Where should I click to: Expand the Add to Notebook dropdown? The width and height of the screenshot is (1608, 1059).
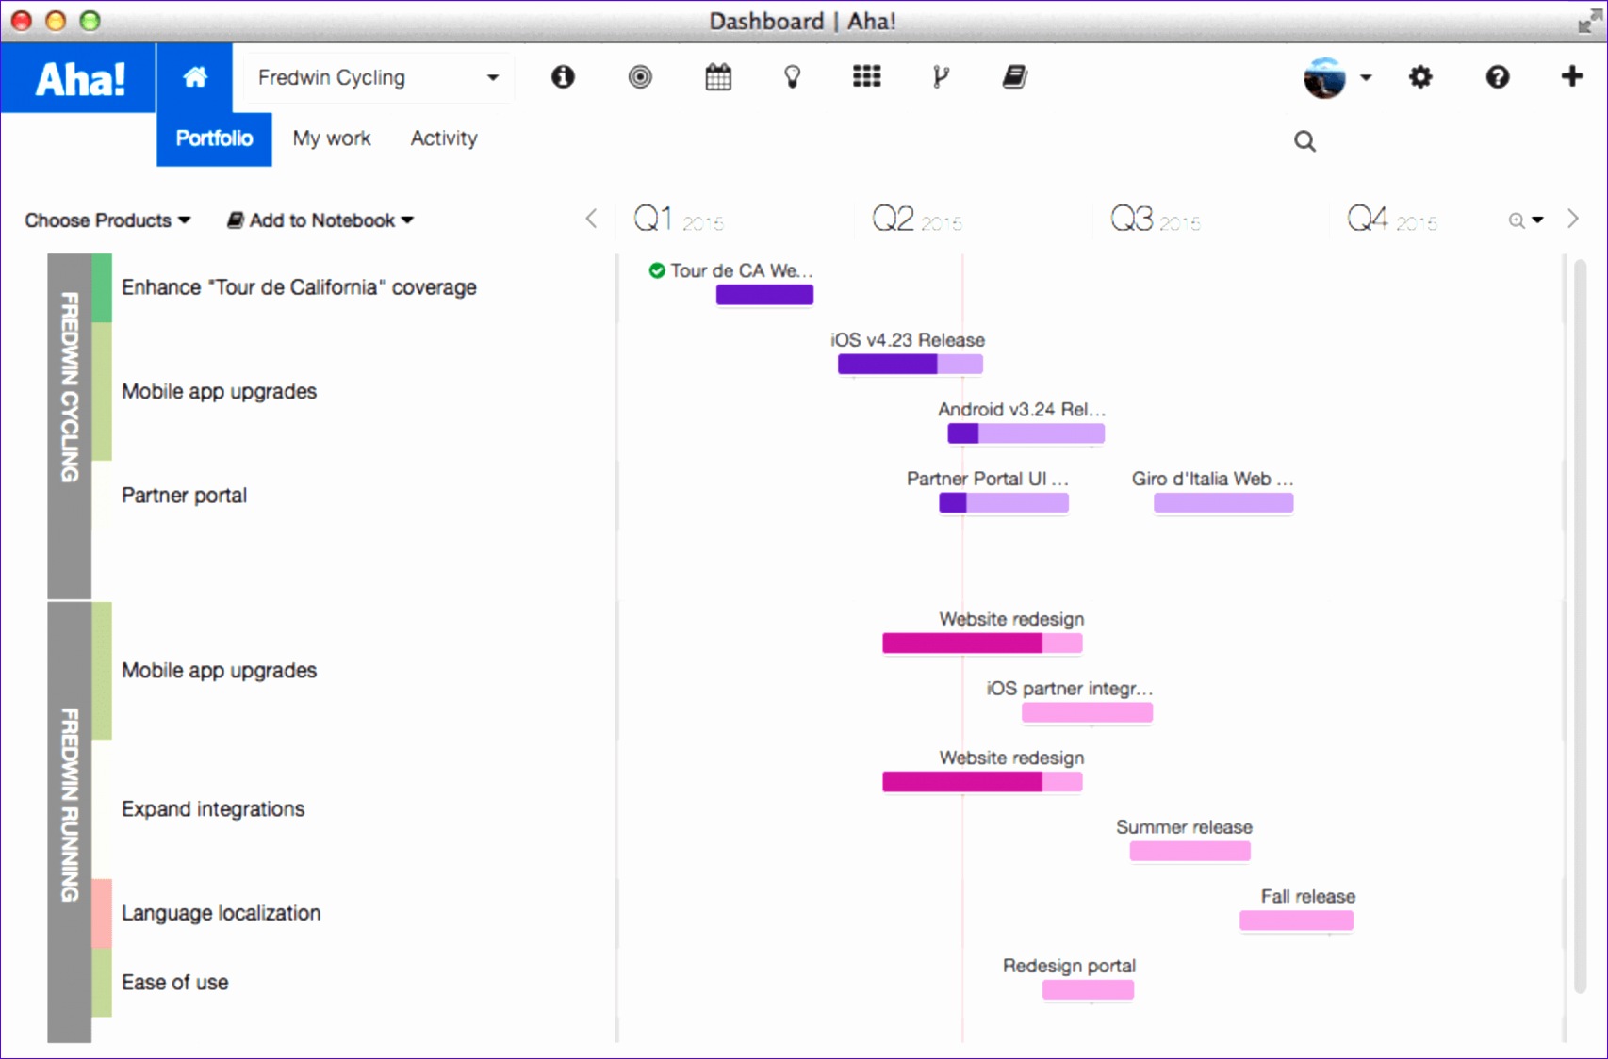[x=320, y=220]
